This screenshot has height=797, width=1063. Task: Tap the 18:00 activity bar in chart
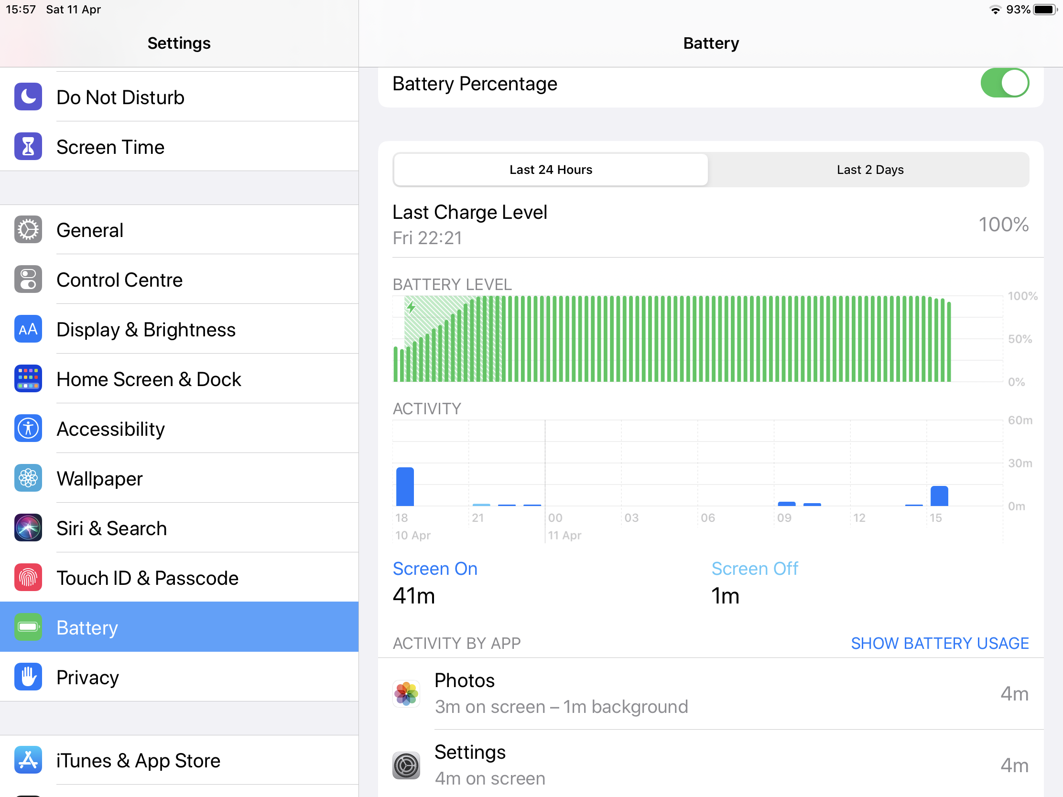click(x=405, y=486)
